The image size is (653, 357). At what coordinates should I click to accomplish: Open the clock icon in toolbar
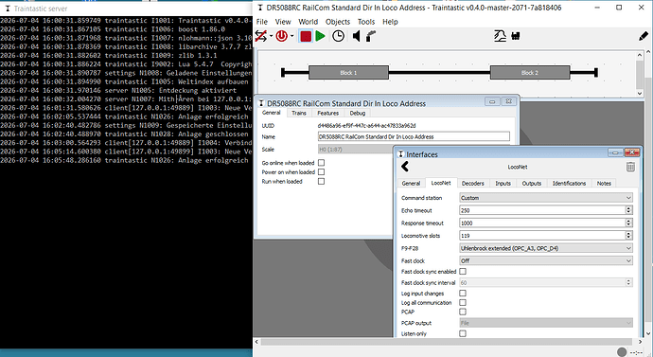click(x=338, y=36)
